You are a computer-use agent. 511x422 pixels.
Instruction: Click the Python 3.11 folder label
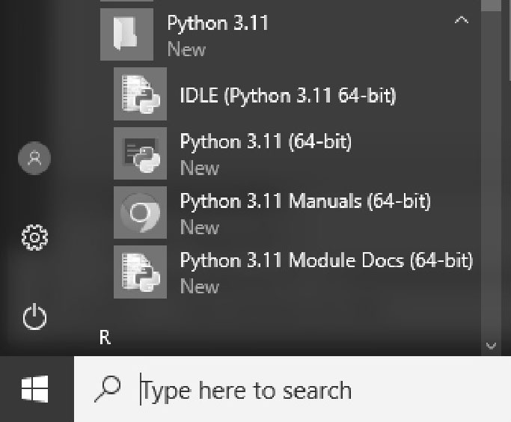click(x=218, y=23)
